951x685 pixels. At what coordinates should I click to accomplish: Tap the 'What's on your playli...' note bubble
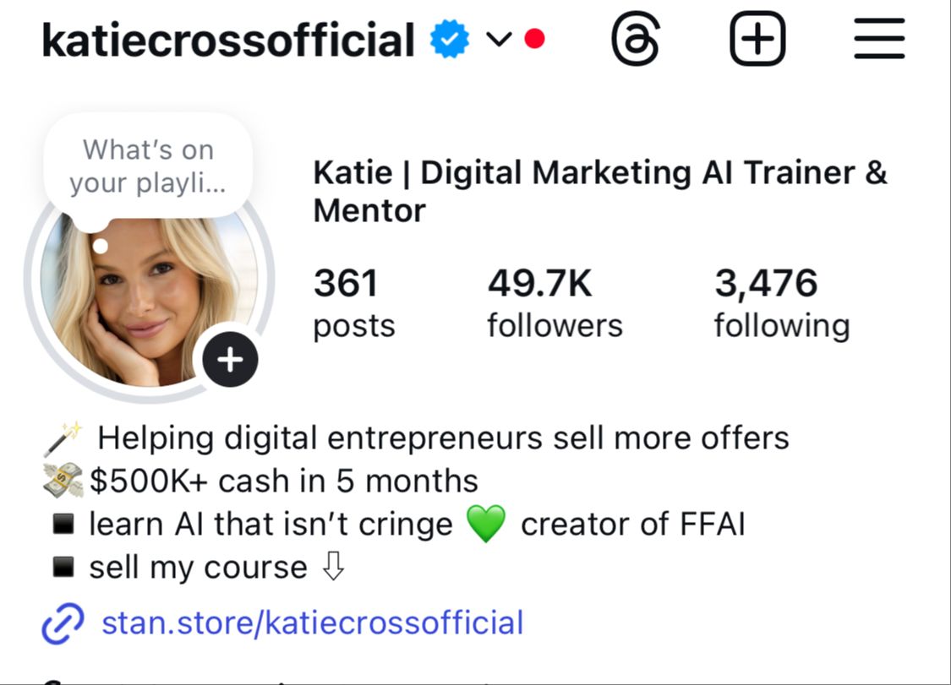click(x=148, y=166)
